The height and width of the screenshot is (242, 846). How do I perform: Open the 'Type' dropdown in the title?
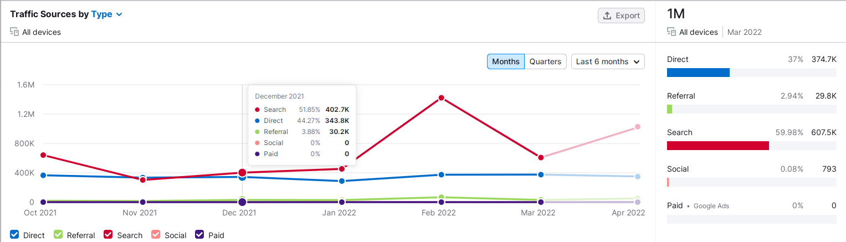[x=107, y=14]
